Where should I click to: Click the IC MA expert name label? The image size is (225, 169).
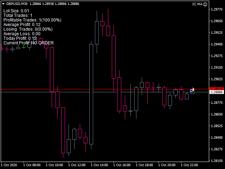(x=197, y=4)
